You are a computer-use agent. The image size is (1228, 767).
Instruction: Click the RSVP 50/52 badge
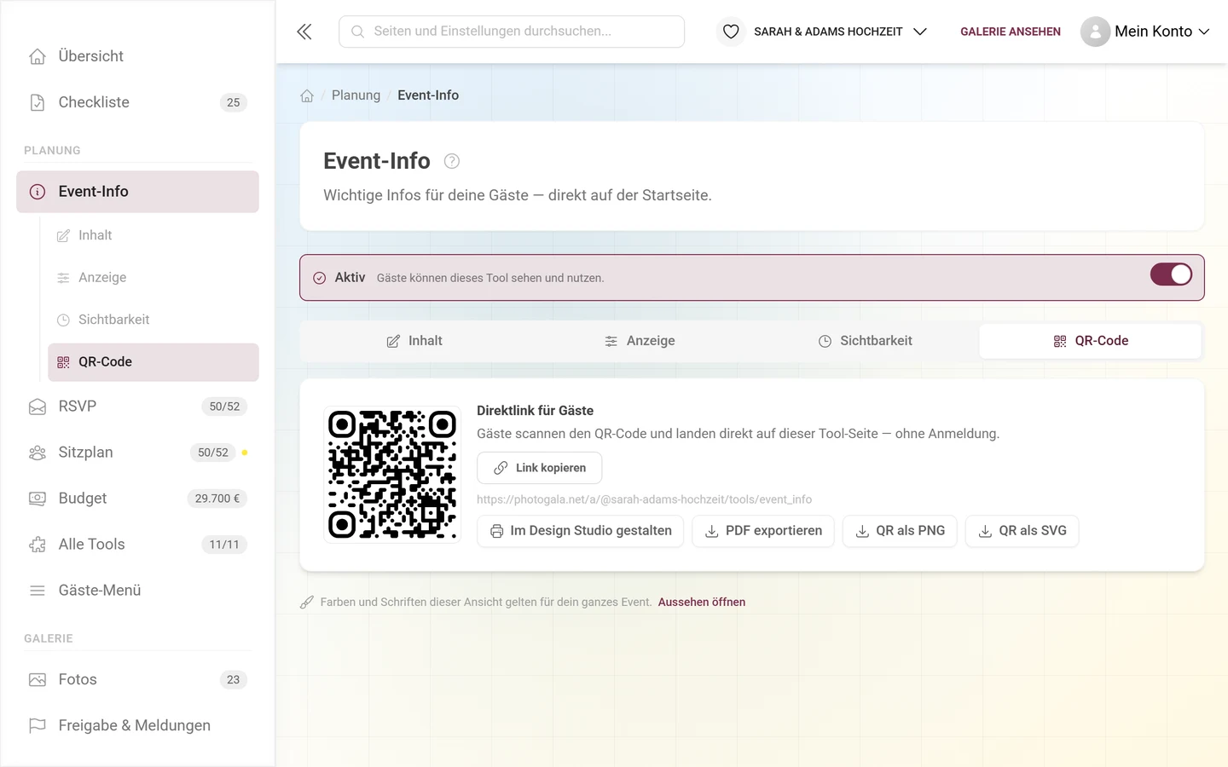(x=224, y=407)
